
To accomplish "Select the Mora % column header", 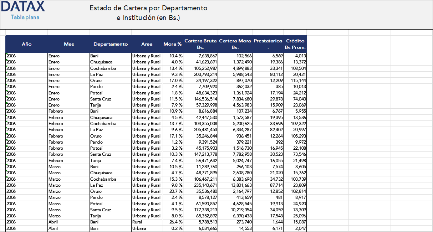I will point(173,44).
